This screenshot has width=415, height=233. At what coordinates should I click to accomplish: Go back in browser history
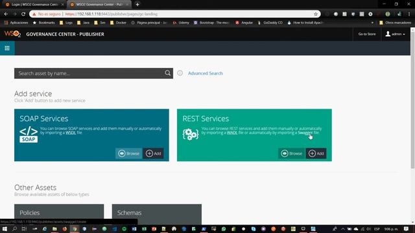click(6, 14)
